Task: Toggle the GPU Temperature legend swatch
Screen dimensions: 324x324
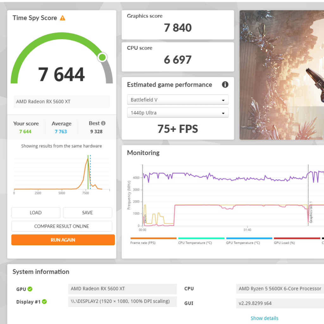Action: click(249, 238)
